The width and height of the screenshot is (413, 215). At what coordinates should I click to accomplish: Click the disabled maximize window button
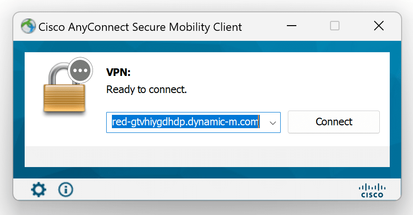pos(335,26)
